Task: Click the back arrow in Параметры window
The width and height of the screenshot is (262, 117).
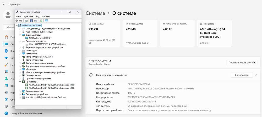Action: coord(4,4)
